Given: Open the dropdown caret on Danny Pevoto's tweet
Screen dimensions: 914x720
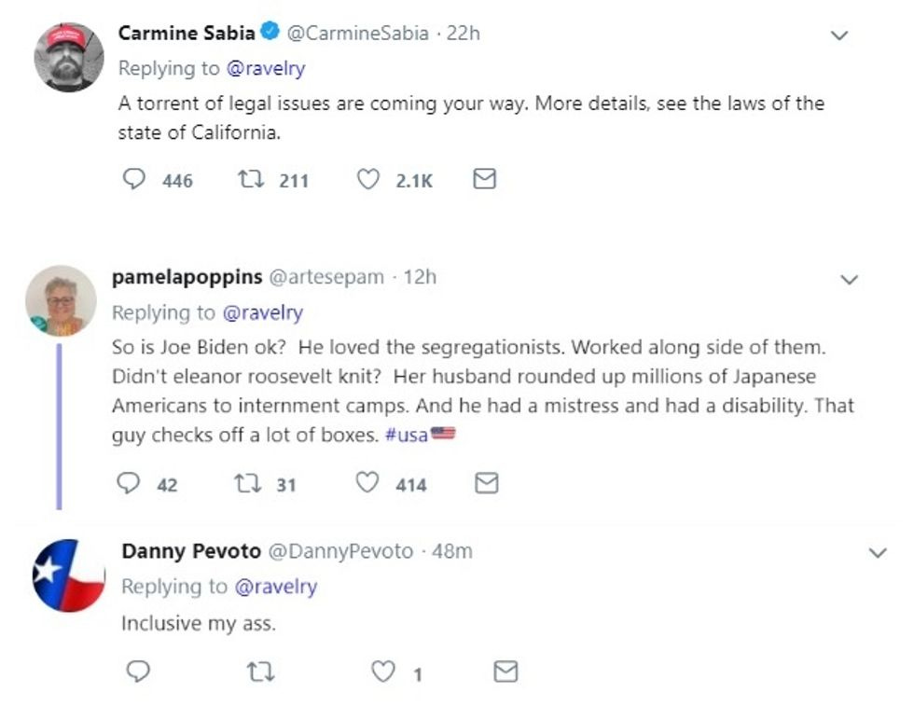Looking at the screenshot, I should tap(878, 553).
